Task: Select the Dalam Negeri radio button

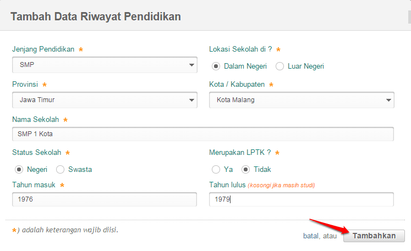Action: [216, 66]
